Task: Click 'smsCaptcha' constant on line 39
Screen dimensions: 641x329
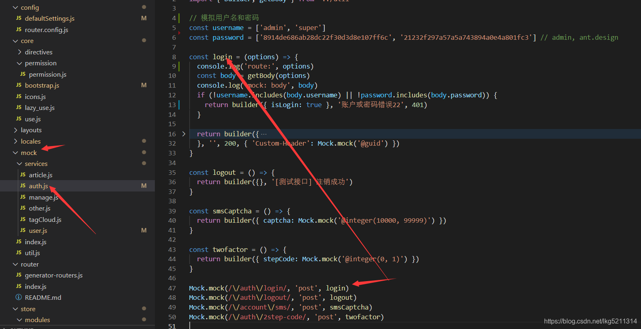Action: (232, 211)
